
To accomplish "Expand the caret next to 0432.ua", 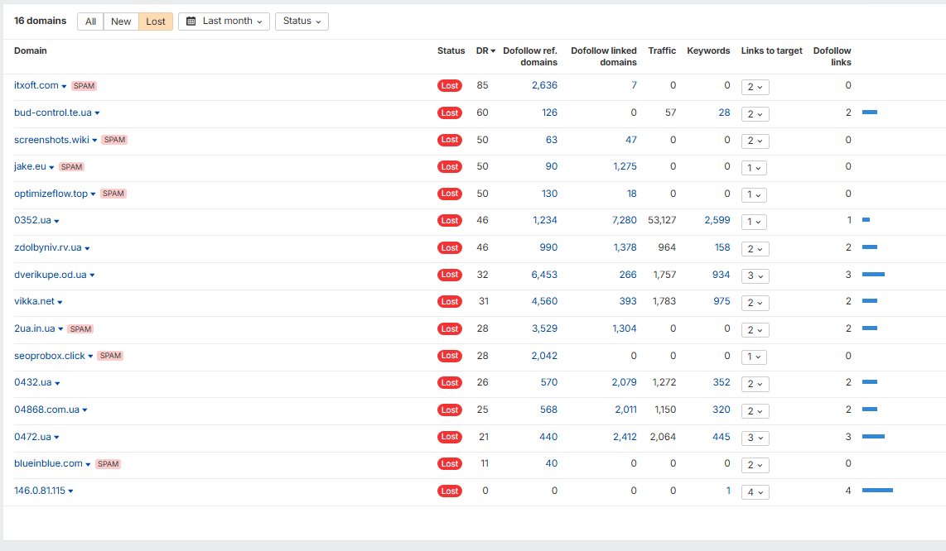I will pos(57,384).
